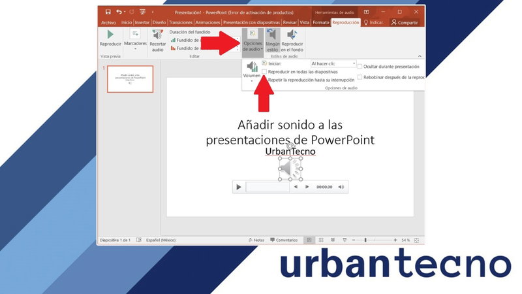Enable Reproducir en todas las diapositivas
Image resolution: width=522 pixels, height=294 pixels.
pyautogui.click(x=264, y=72)
